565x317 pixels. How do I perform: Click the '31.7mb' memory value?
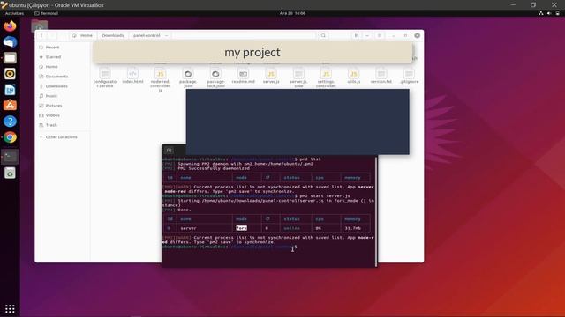(352, 228)
